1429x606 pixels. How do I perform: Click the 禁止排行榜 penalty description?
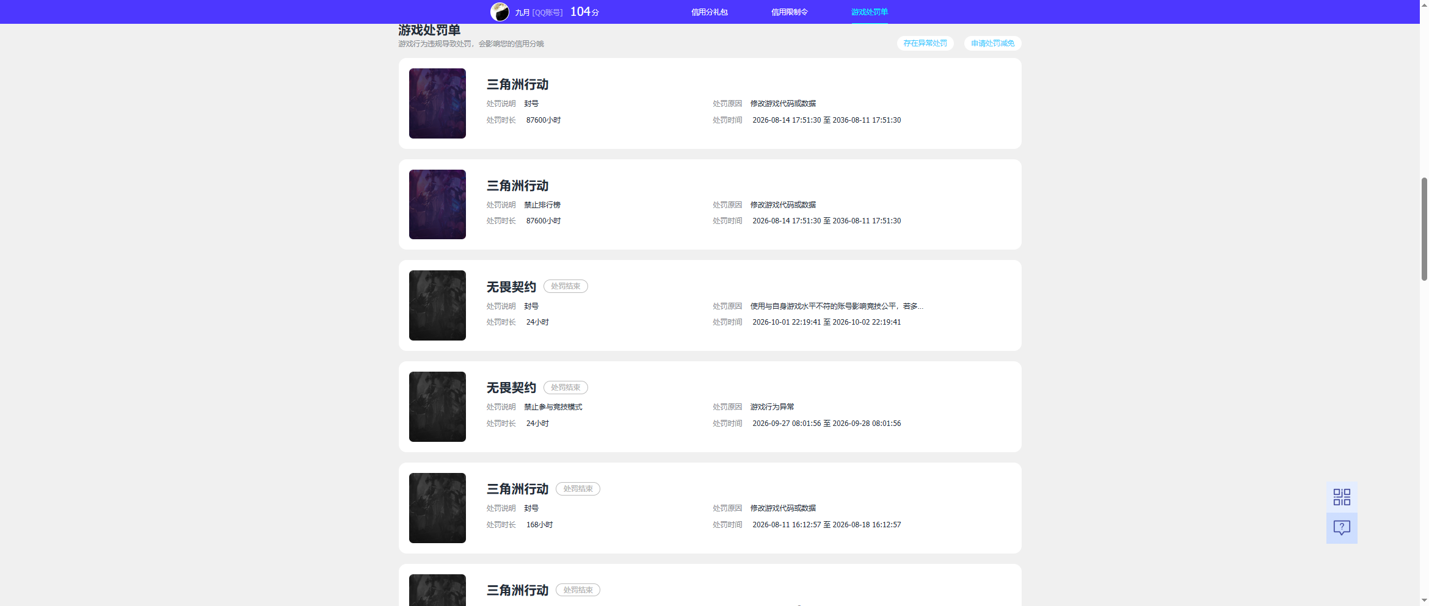click(542, 205)
